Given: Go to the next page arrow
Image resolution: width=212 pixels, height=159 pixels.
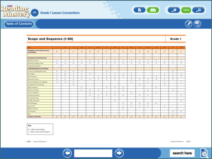Looking at the screenshot, I should 119,153.
